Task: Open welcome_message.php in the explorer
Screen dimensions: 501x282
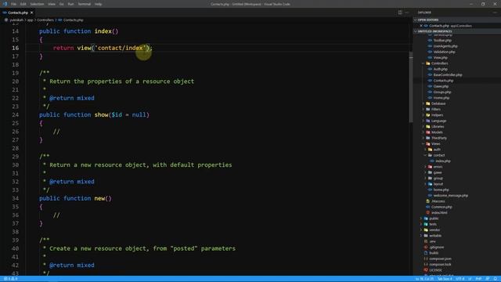Action: click(451, 196)
